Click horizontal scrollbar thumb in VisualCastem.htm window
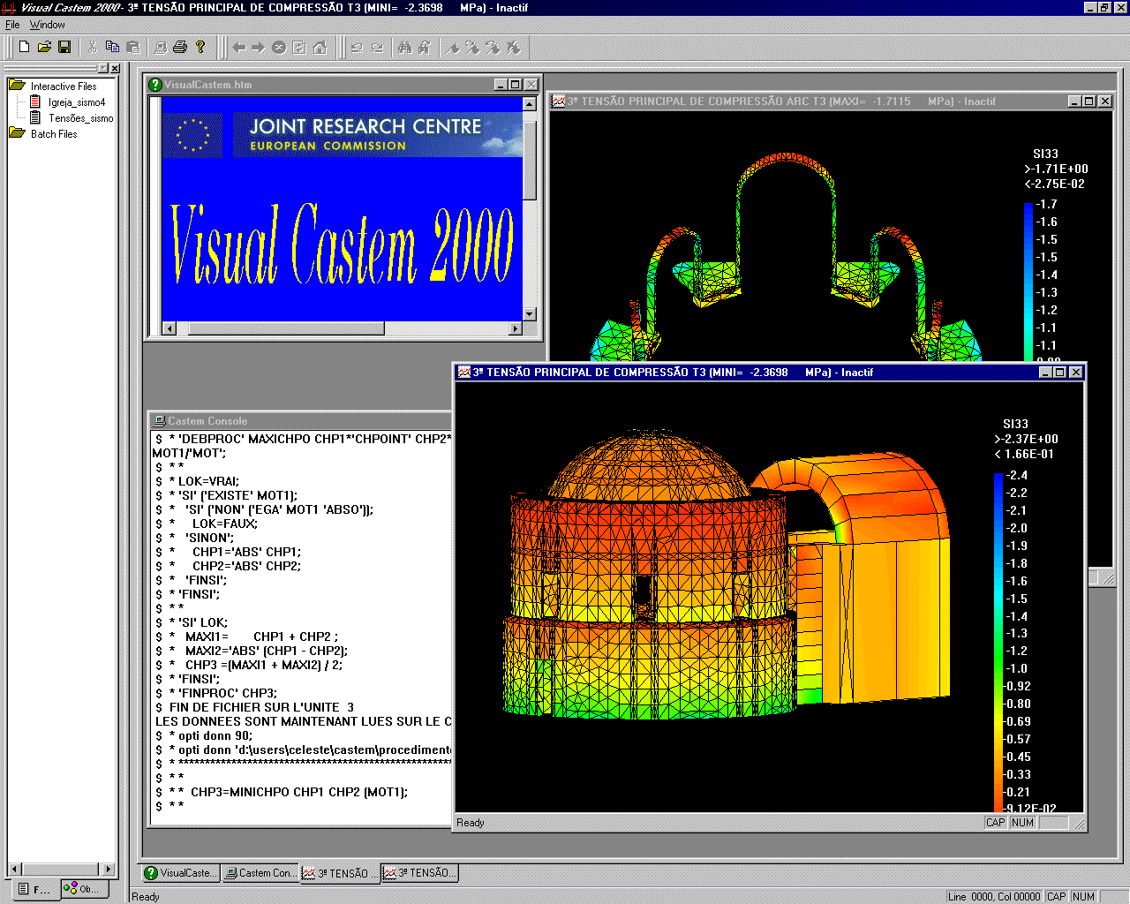1130x904 pixels. (x=285, y=328)
